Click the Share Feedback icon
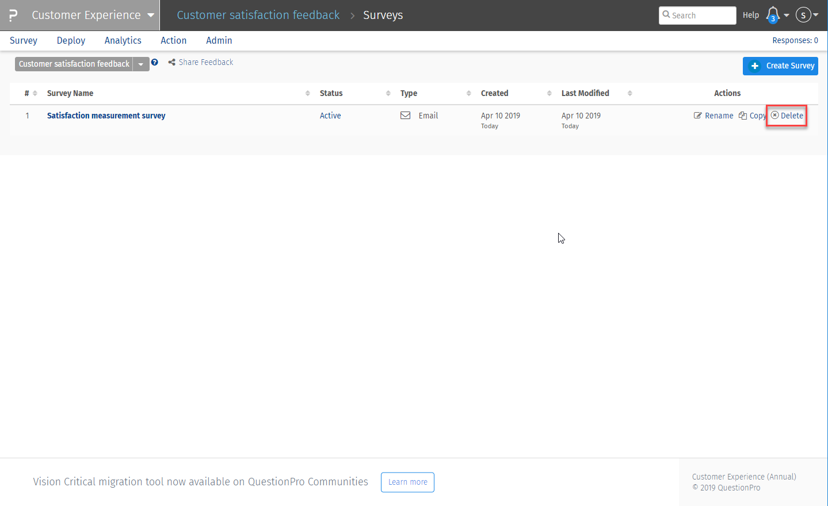The height and width of the screenshot is (506, 828). coord(171,62)
